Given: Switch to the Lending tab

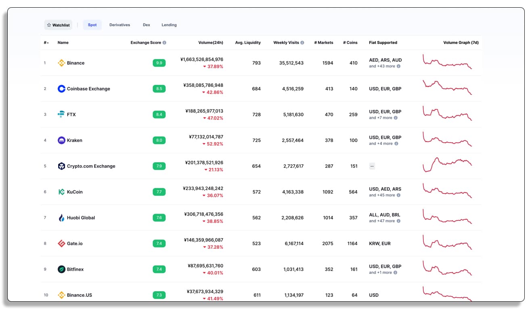Looking at the screenshot, I should [x=169, y=25].
